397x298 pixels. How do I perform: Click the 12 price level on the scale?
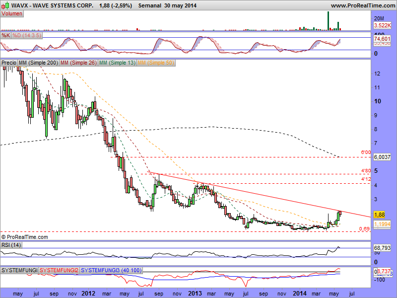pos(377,74)
